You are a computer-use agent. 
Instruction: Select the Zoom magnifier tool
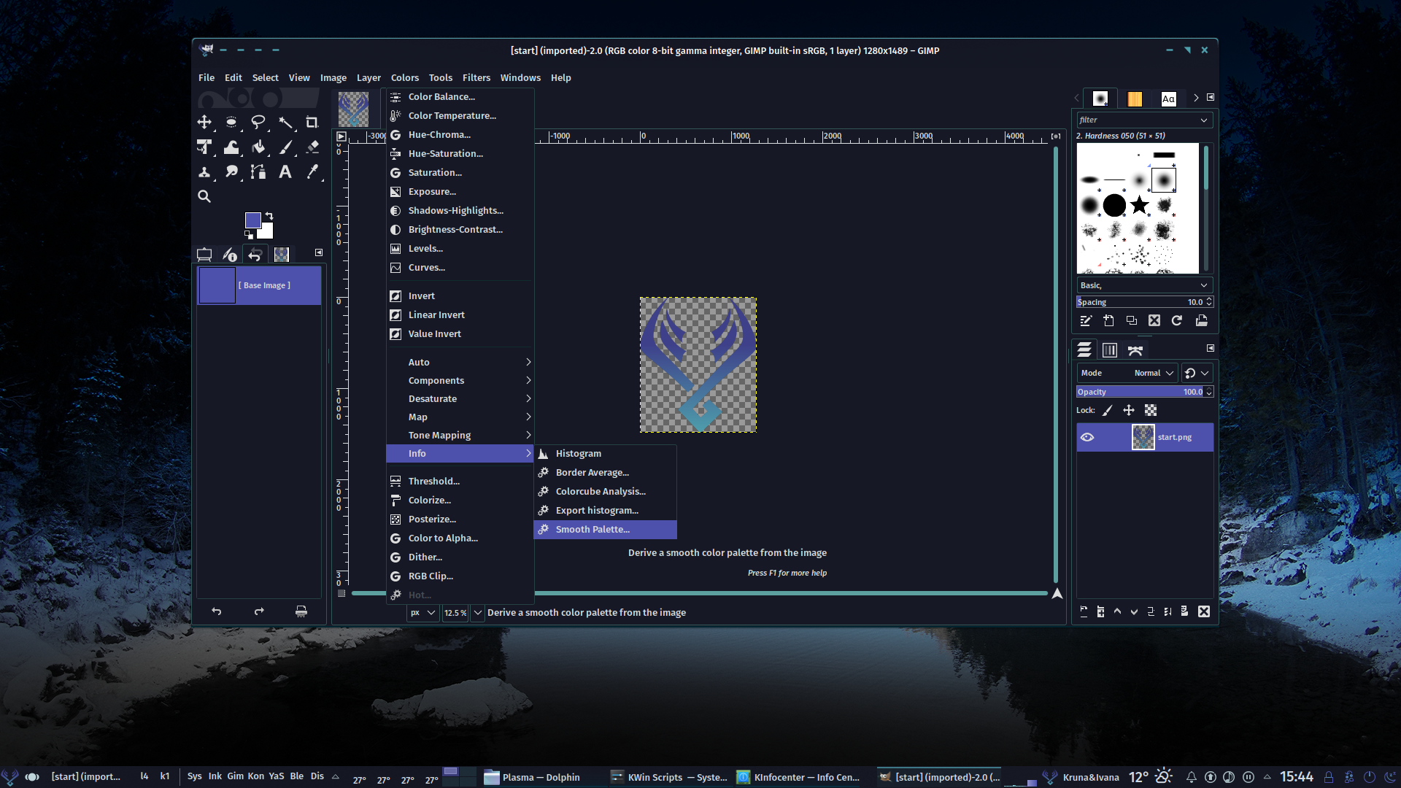[204, 196]
